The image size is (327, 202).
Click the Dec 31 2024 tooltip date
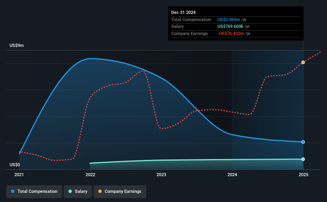(x=183, y=12)
